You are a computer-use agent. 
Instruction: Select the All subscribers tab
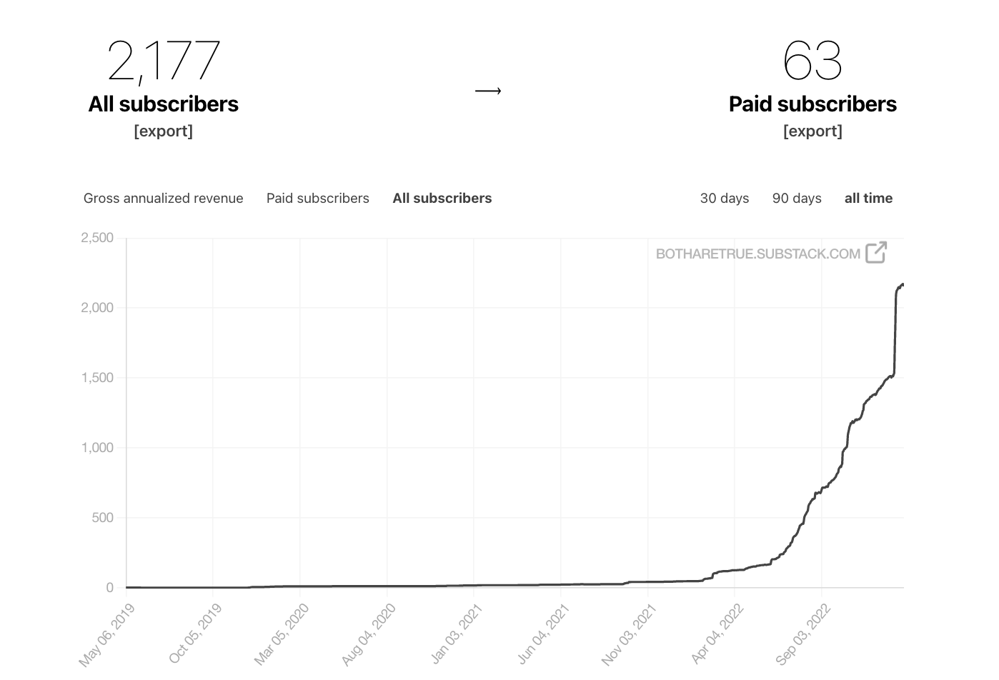442,198
